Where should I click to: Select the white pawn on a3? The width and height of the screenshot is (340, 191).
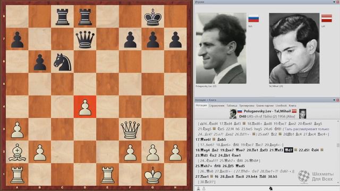[17, 129]
